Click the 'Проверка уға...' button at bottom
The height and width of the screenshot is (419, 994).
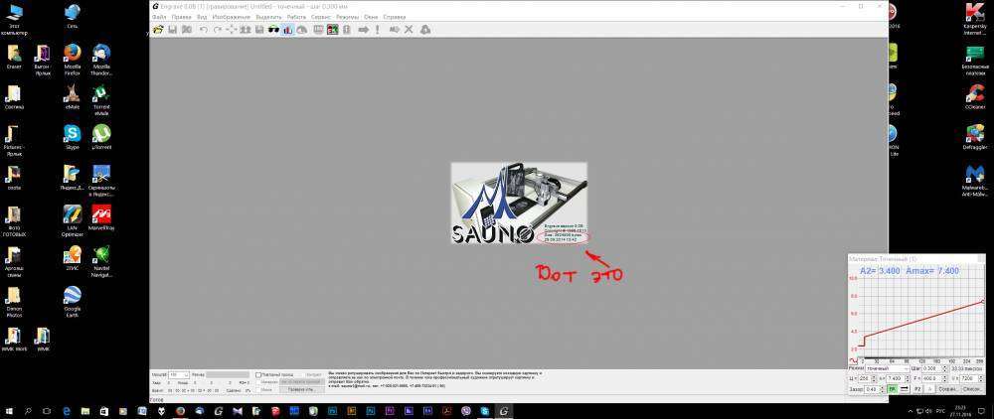pyautogui.click(x=306, y=389)
